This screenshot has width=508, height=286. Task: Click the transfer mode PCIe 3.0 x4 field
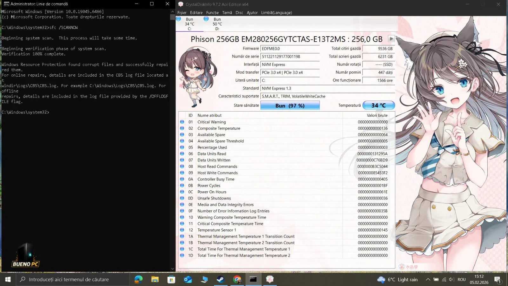click(x=290, y=72)
